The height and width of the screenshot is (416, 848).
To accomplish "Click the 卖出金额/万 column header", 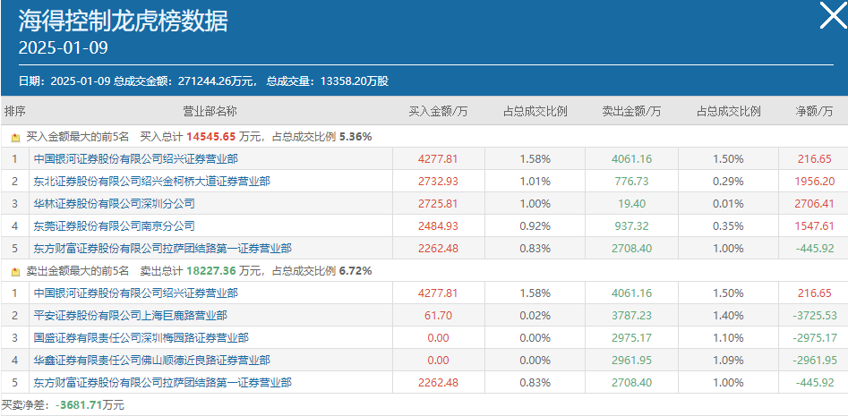I will (631, 112).
